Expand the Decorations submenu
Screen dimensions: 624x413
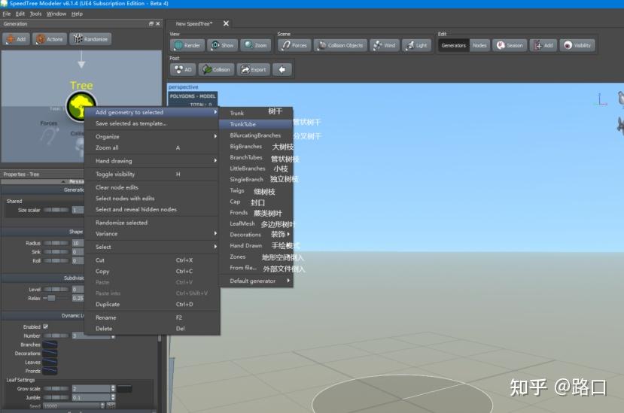coord(256,235)
